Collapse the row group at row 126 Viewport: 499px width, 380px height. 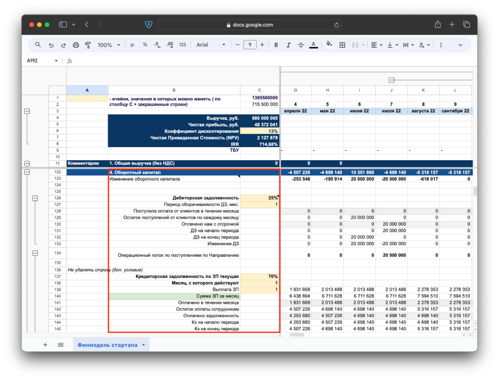35,198
